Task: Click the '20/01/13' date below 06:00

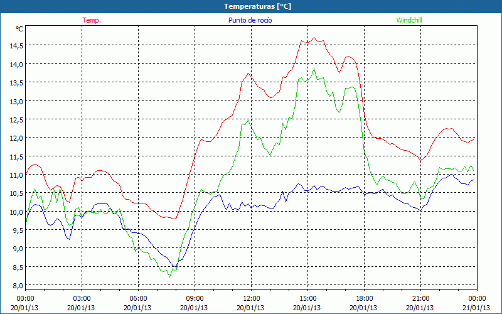Action: [137, 308]
